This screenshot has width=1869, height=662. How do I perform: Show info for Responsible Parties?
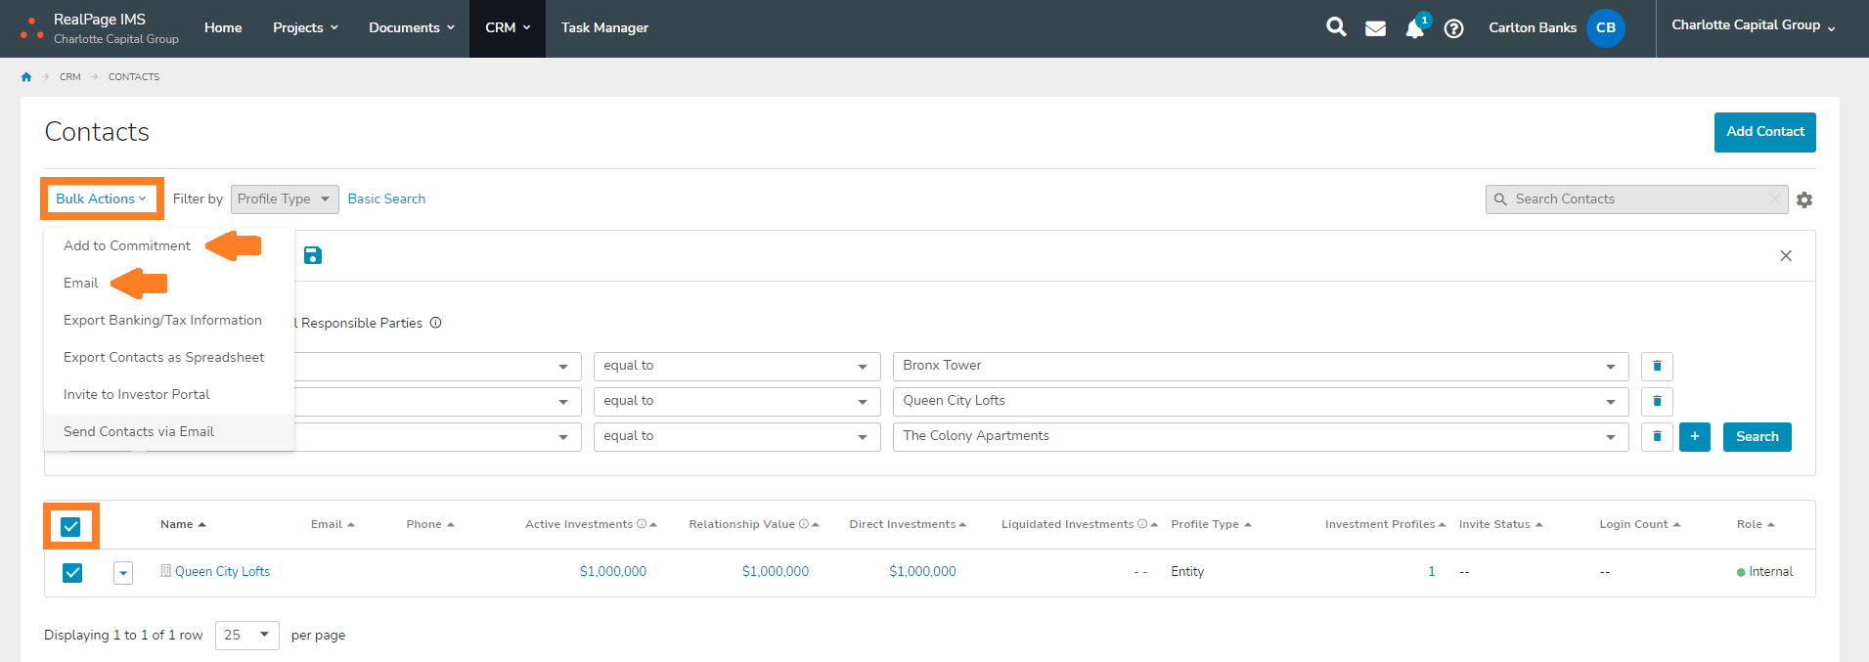point(436,323)
